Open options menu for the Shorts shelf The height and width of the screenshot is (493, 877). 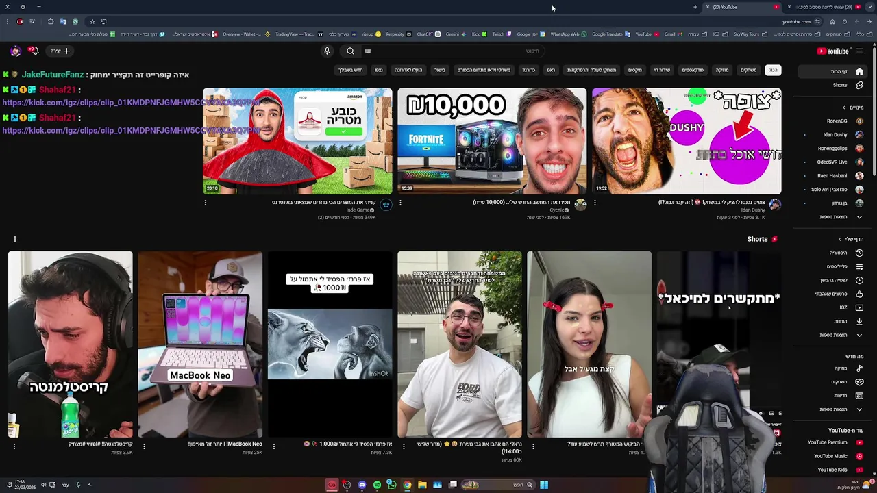(x=14, y=239)
